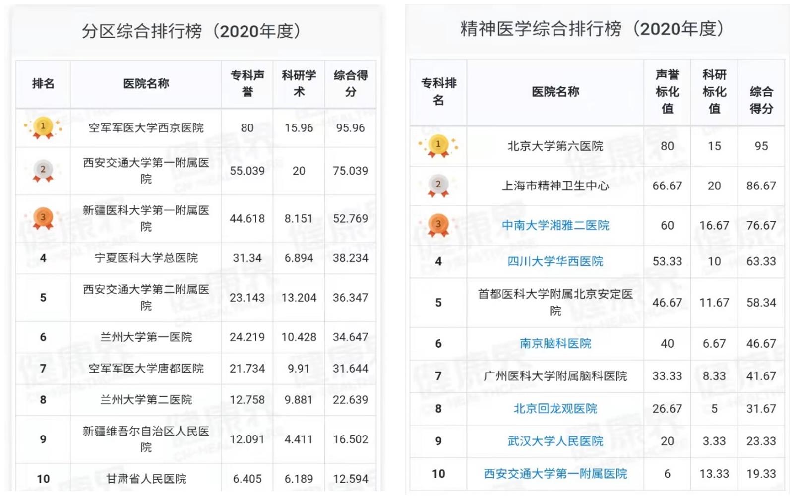Open the 中南大学湘雅二医院 link
Image resolution: width=800 pixels, height=498 pixels.
(555, 226)
